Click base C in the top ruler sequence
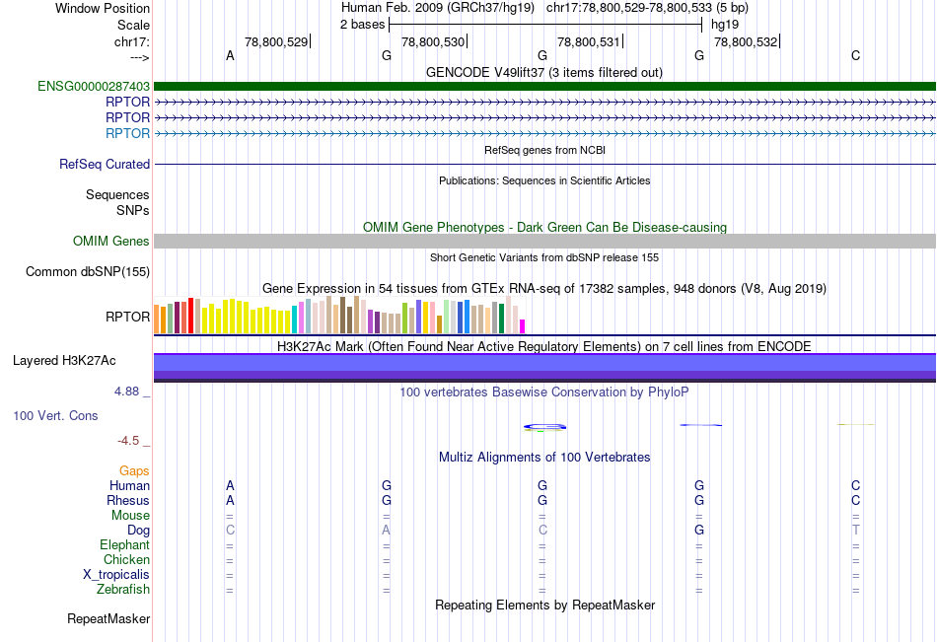937x642 pixels. (856, 55)
